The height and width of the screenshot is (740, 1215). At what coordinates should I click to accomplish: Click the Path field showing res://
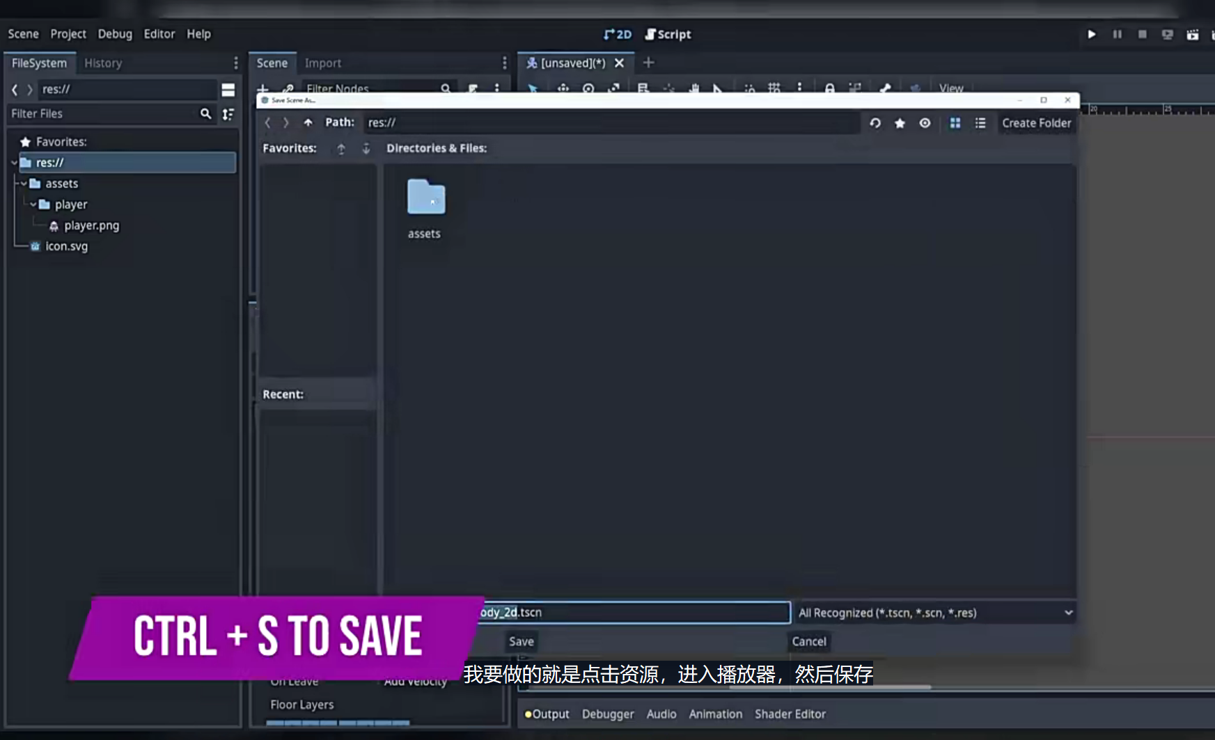pyautogui.click(x=611, y=123)
